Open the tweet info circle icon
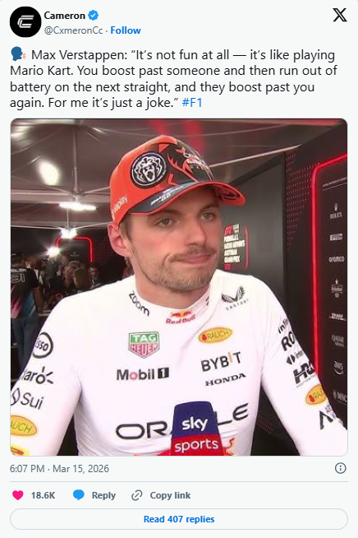The height and width of the screenshot is (538, 358). click(340, 468)
